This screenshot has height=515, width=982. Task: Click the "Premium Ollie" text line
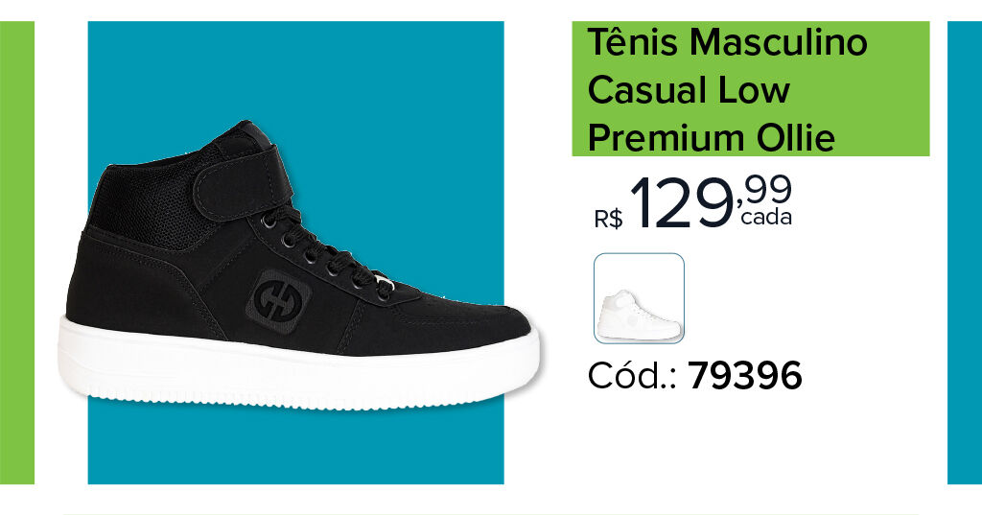(x=711, y=138)
